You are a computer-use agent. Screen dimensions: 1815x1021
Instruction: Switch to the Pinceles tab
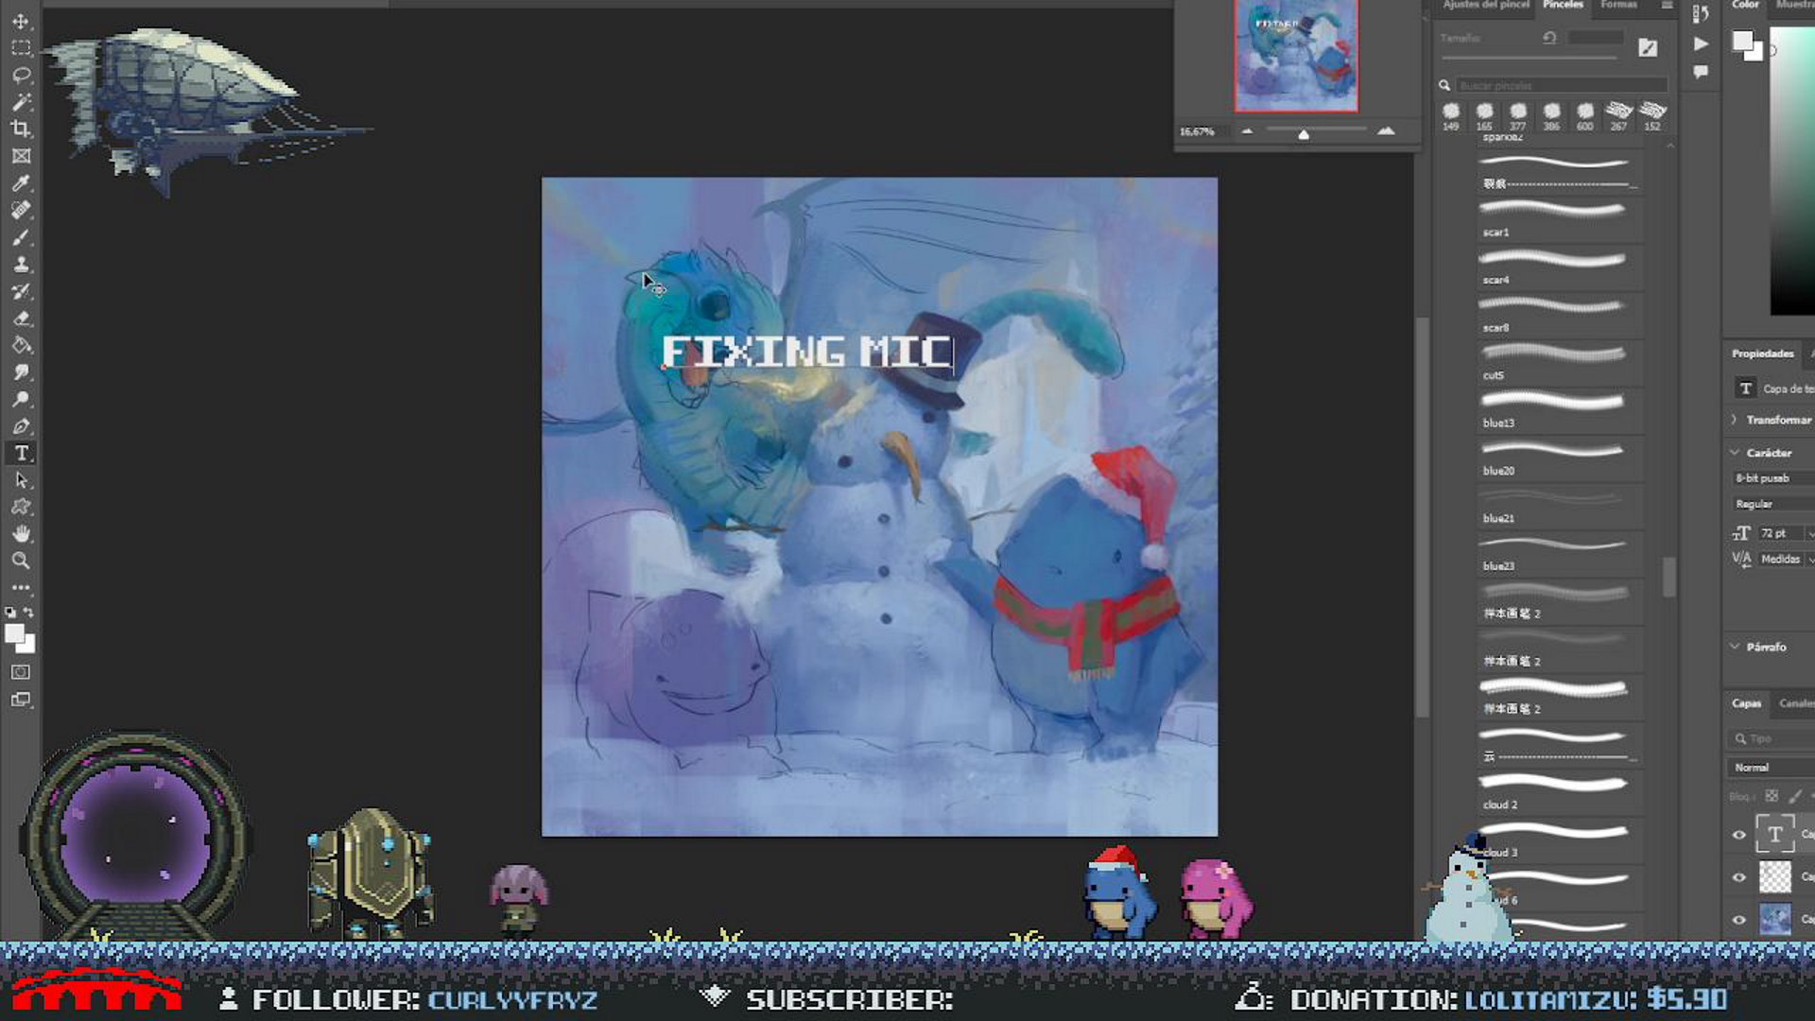1563,5
